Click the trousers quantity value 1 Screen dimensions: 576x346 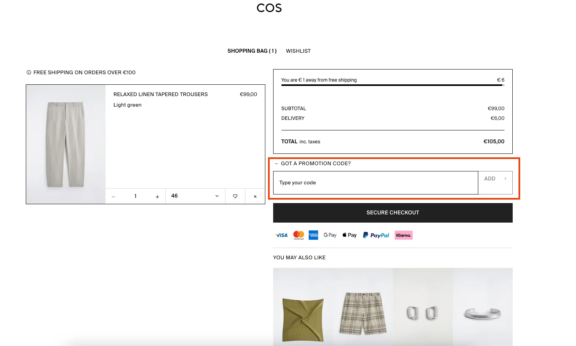[136, 196]
